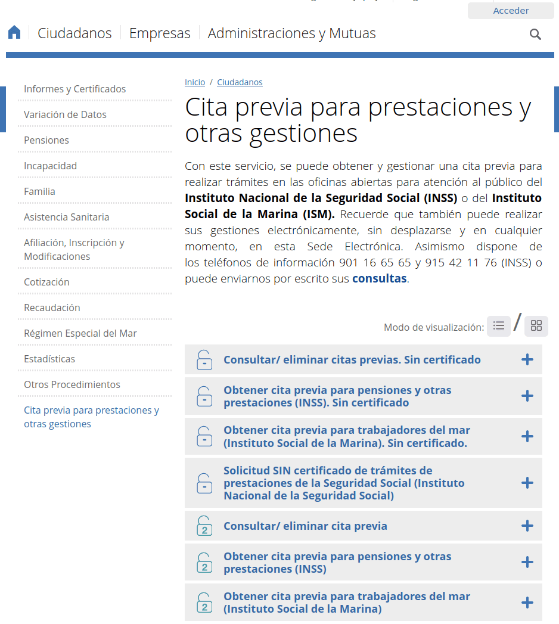
Task: Select Familia in sidebar menu
Action: pyautogui.click(x=39, y=191)
